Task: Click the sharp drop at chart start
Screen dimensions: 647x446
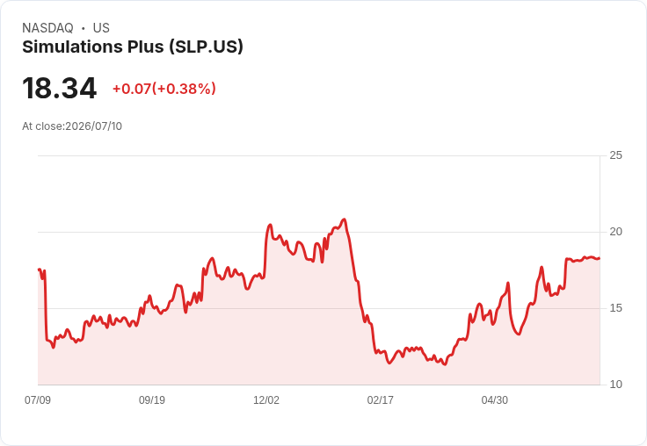Action: pyautogui.click(x=46, y=305)
